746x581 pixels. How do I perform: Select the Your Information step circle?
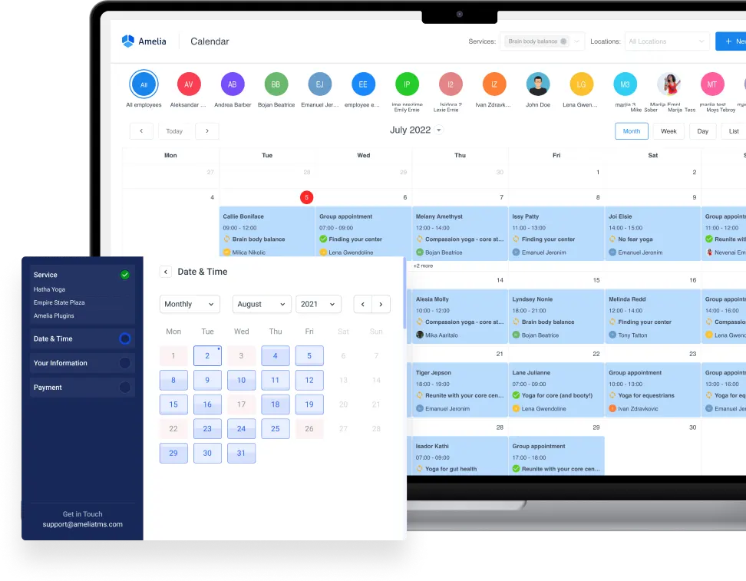(124, 363)
